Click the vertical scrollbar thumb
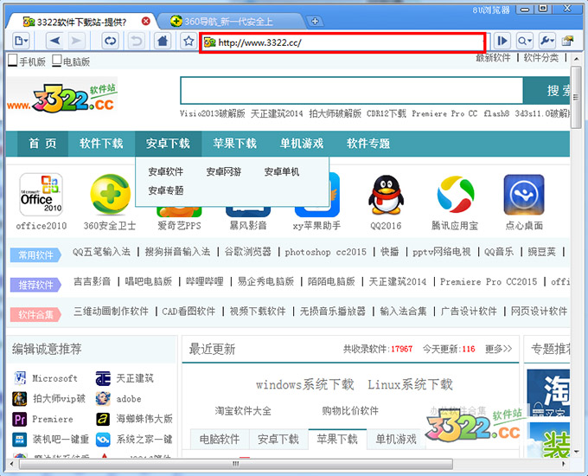The width and height of the screenshot is (588, 476). [576, 98]
